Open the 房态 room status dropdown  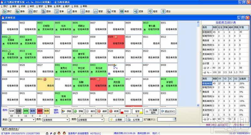click(x=22, y=120)
